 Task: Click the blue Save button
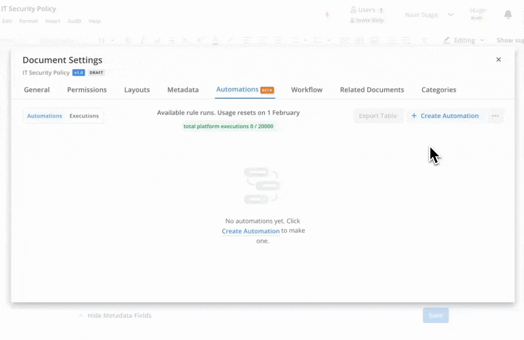tap(436, 315)
